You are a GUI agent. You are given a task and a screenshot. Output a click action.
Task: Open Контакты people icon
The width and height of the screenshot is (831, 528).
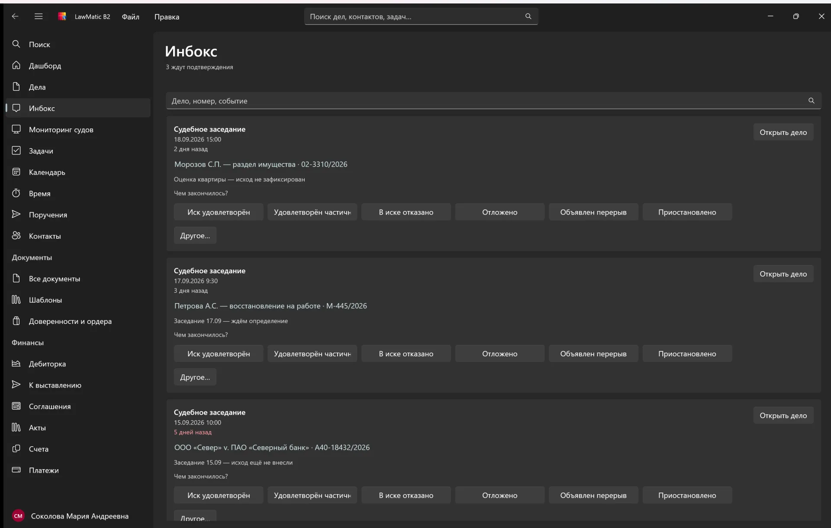(16, 236)
